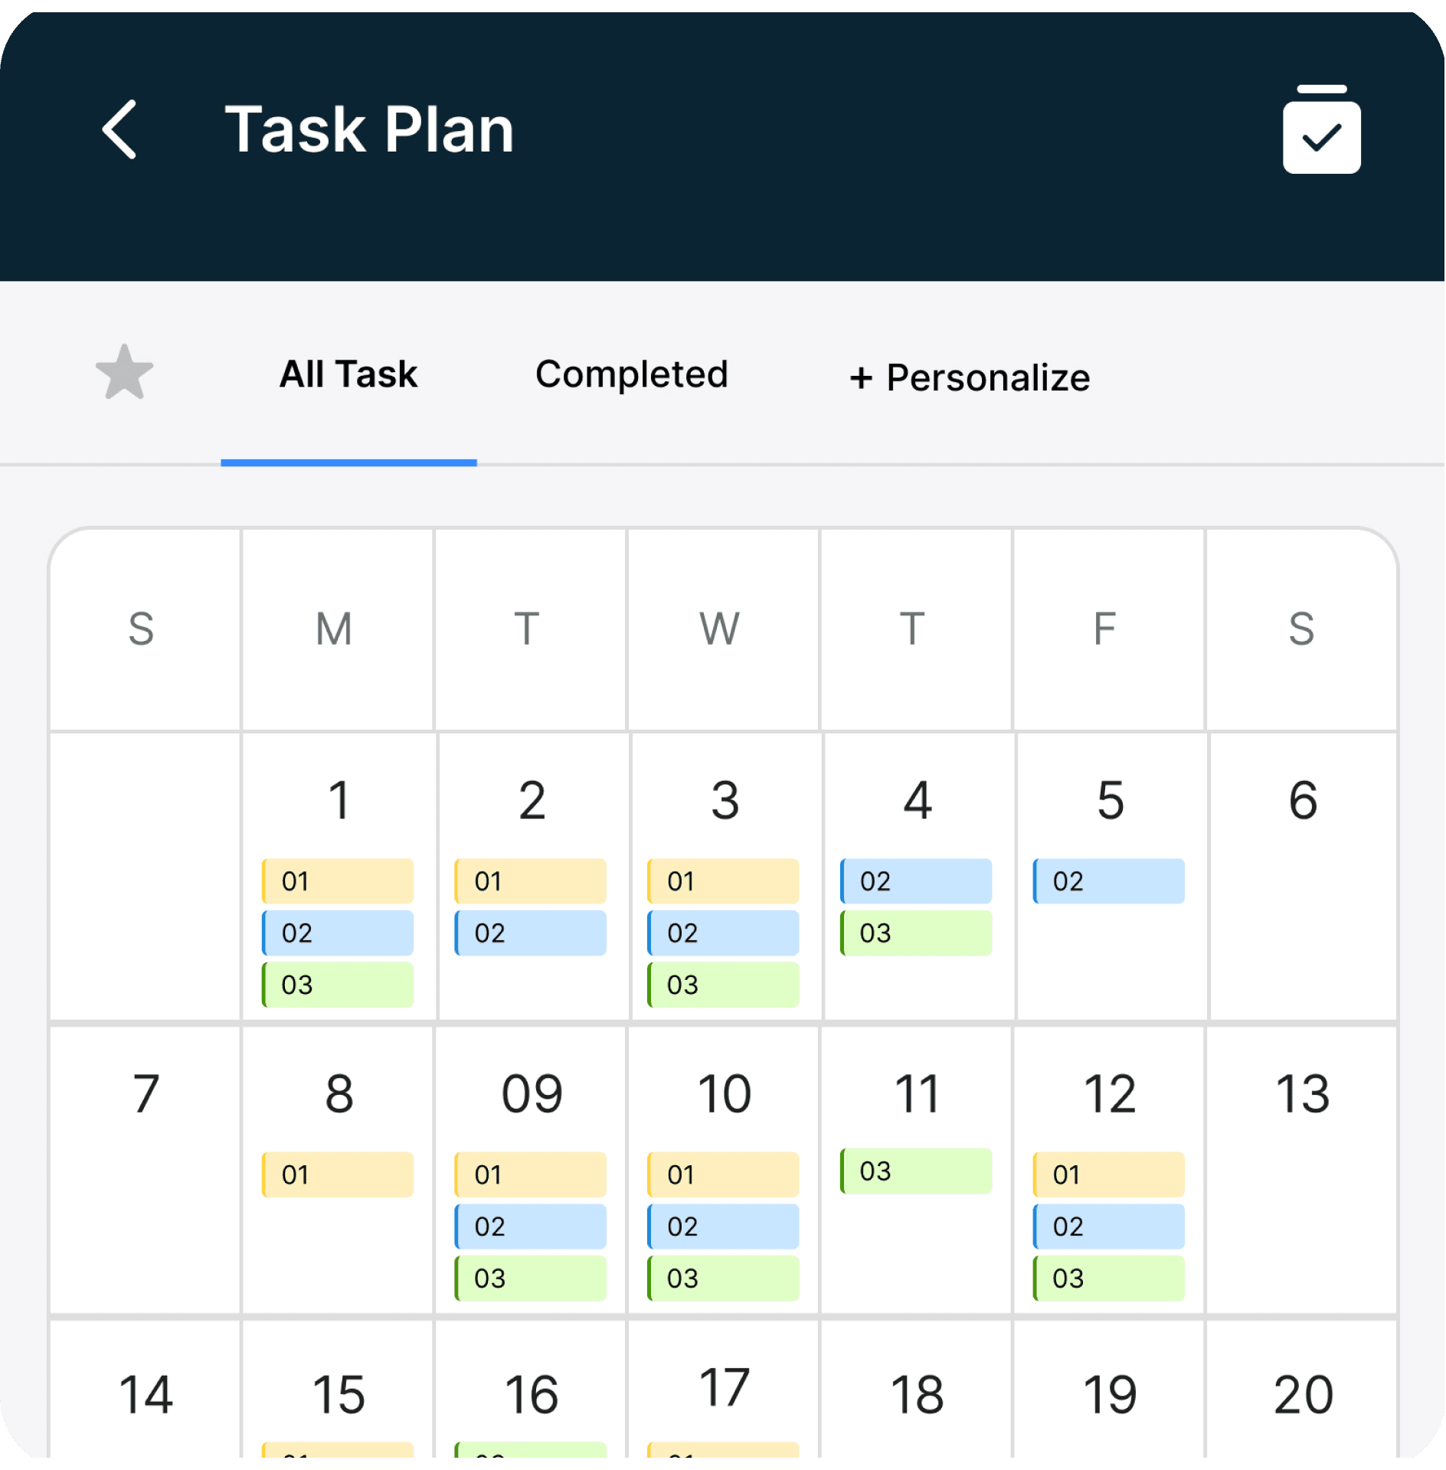This screenshot has height=1470, width=1446.
Task: Select task 02 on day 5
Action: [1108, 881]
